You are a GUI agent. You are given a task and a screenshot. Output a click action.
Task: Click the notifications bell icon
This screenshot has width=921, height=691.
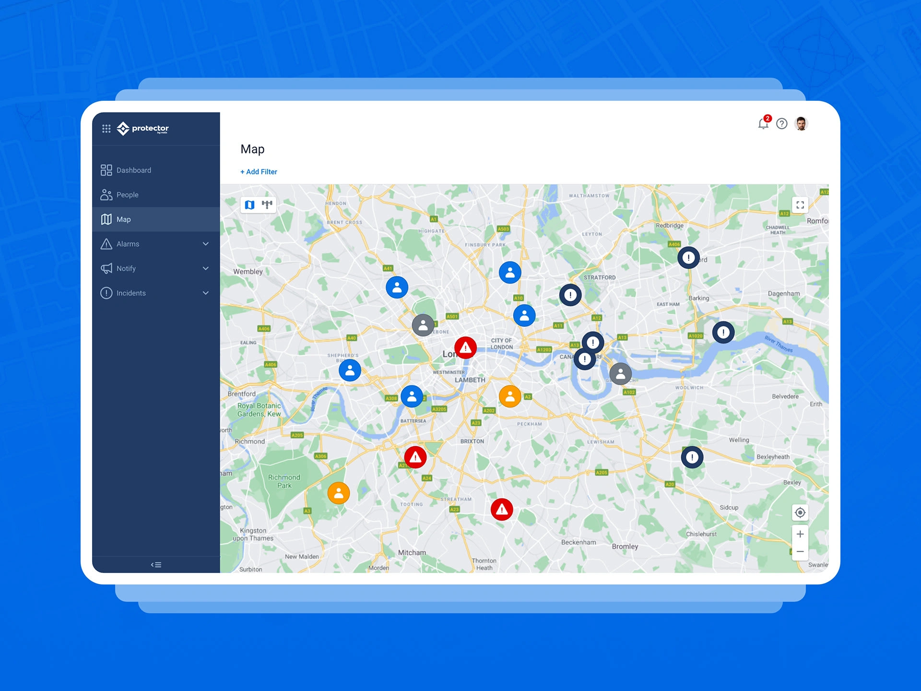(763, 124)
